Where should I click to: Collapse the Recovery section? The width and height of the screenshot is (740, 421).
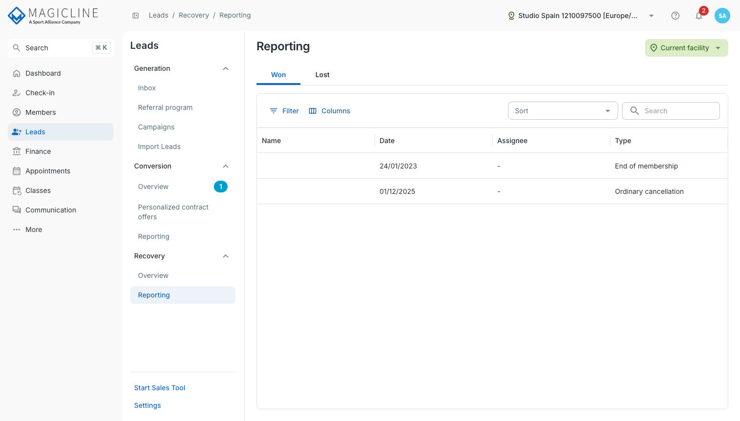pos(226,256)
